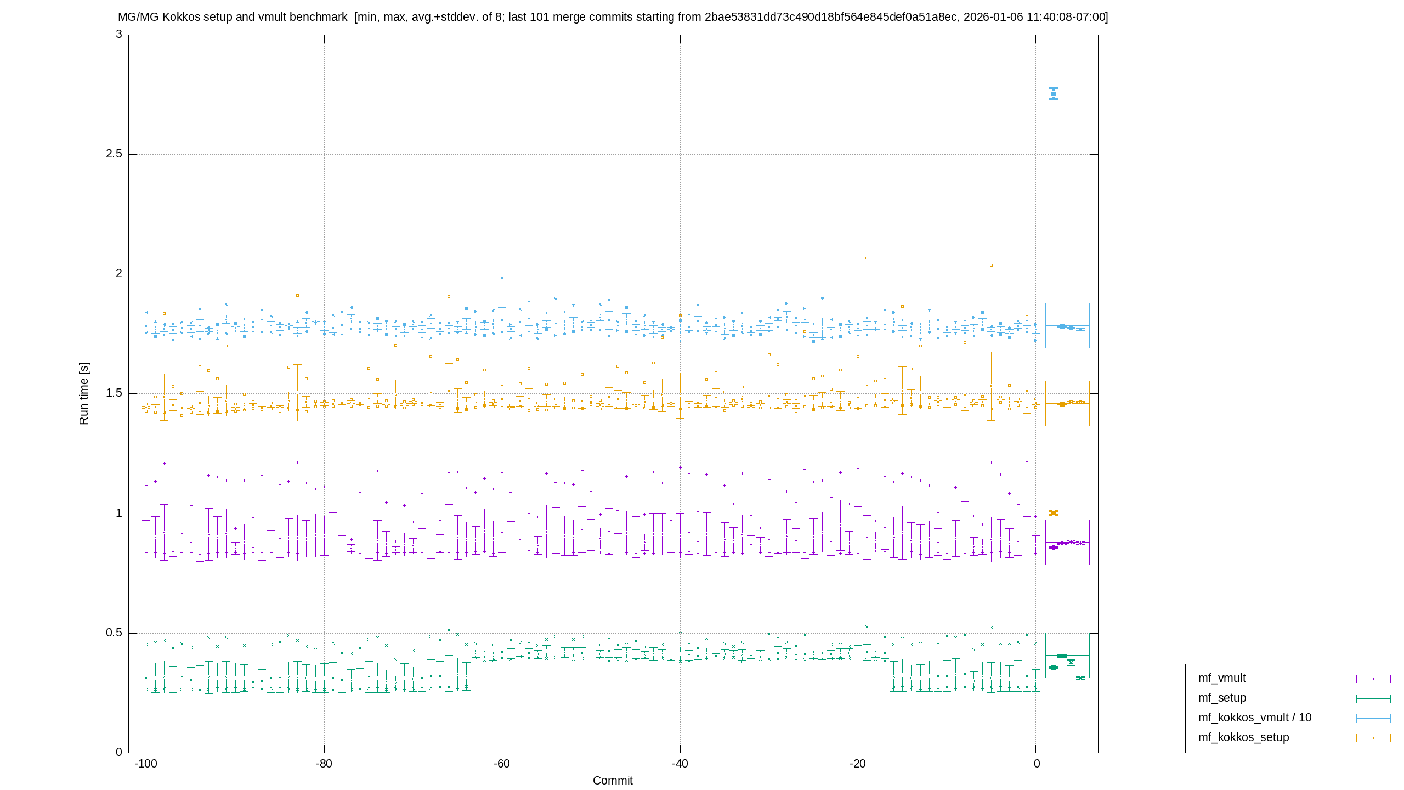Viewport: 1404px width, 790px height.
Task: Click the isolated blue error bar near 2.75
Action: click(1054, 93)
